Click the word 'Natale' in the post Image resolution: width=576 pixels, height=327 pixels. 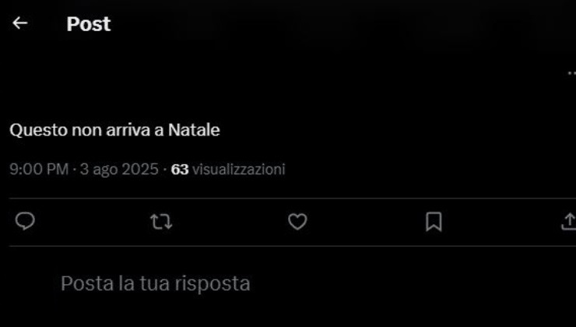(194, 130)
